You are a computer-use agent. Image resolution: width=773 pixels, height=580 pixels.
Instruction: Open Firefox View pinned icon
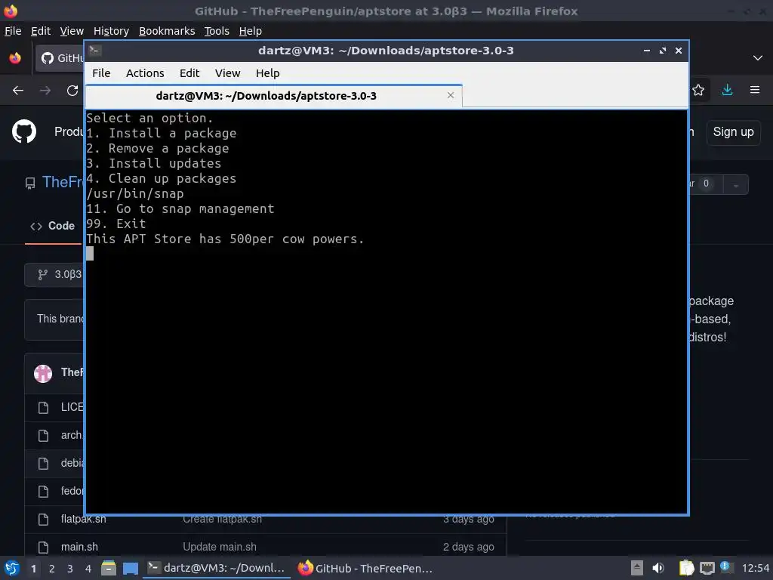point(15,58)
